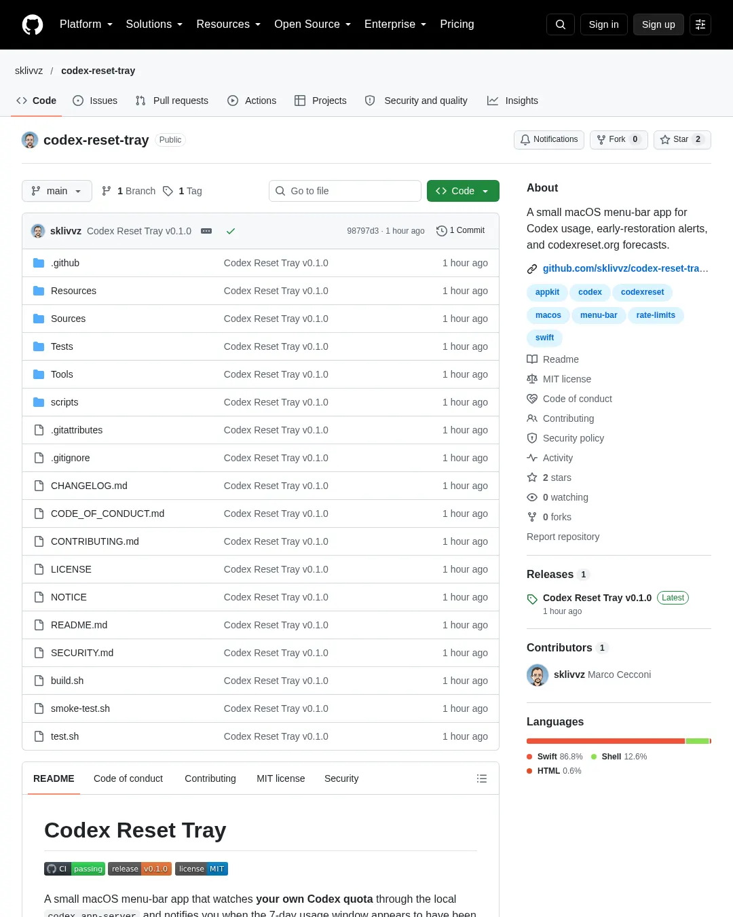Click the sklivvz owner breadcrumb link
This screenshot has width=733, height=917.
pos(29,71)
